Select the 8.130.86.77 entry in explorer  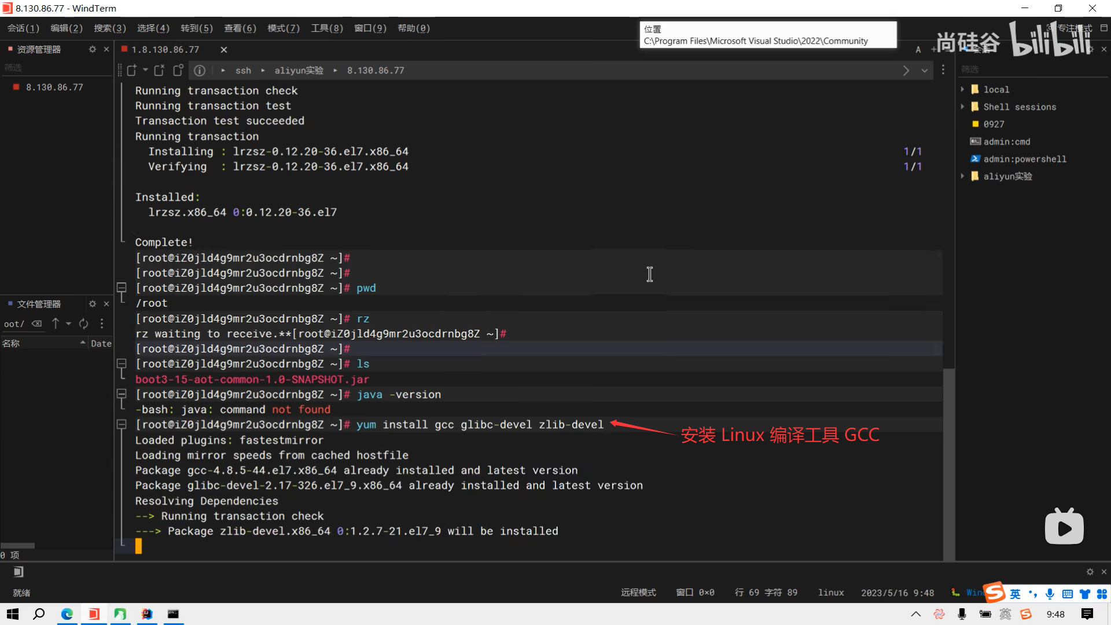coord(54,87)
